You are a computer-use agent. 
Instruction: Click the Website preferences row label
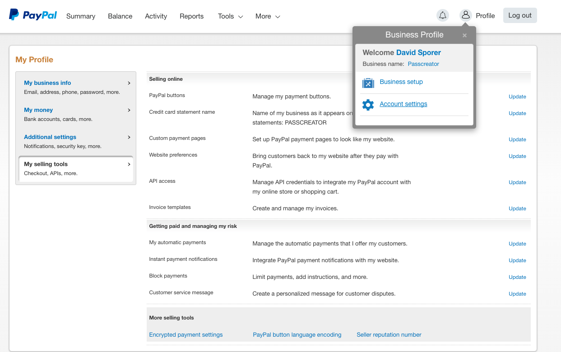[173, 155]
